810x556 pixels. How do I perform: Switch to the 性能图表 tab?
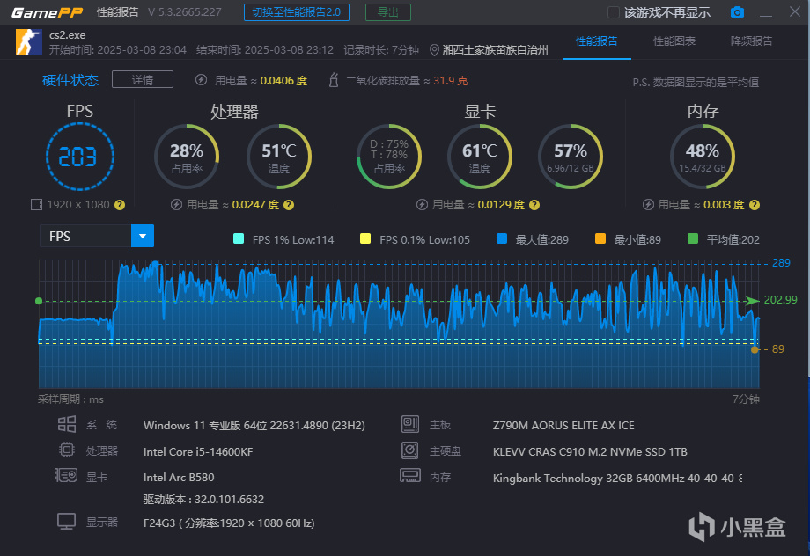674,40
